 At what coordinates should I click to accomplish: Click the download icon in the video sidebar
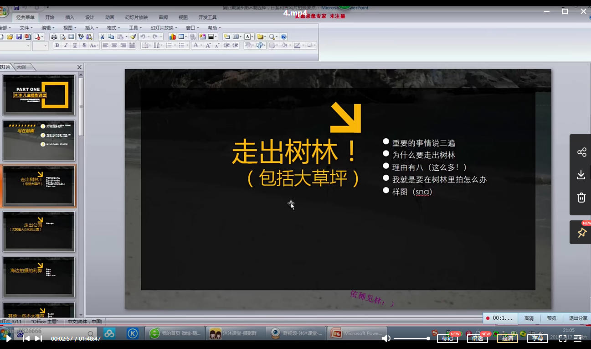click(581, 175)
